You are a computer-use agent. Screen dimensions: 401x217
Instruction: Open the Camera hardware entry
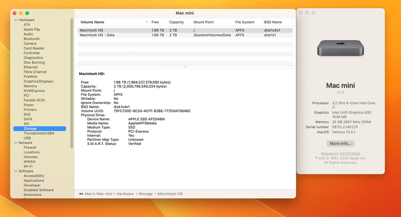30,44
